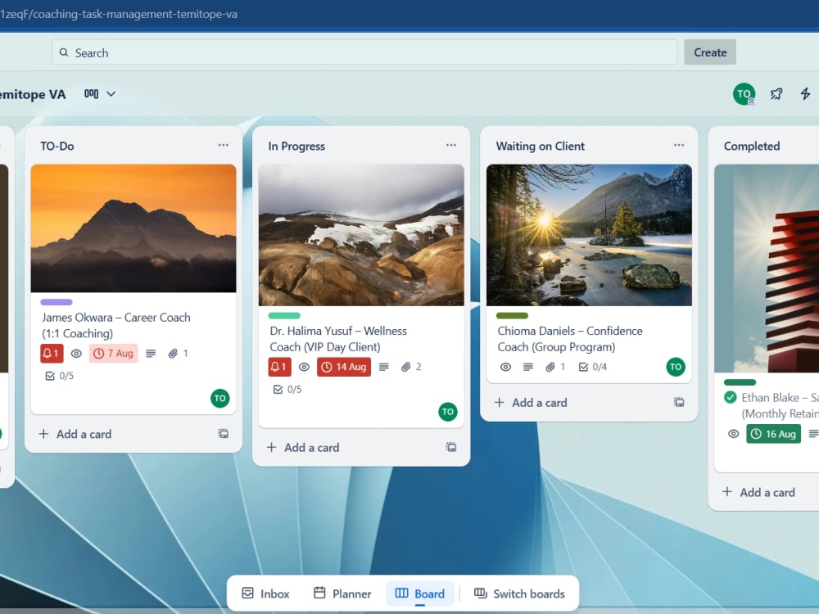The width and height of the screenshot is (819, 614).
Task: Click TO avatar on Chioma Daniels card
Action: (676, 367)
